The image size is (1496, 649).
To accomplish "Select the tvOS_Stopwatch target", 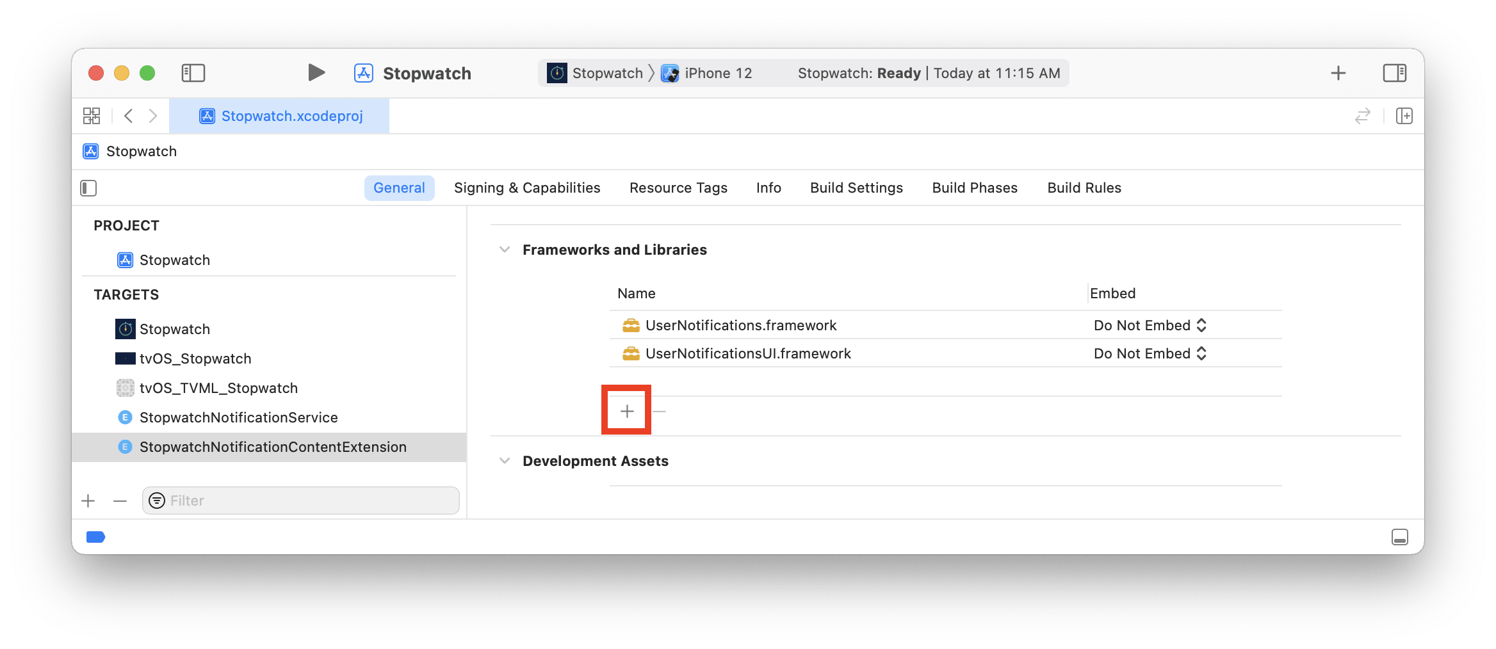I will (195, 358).
